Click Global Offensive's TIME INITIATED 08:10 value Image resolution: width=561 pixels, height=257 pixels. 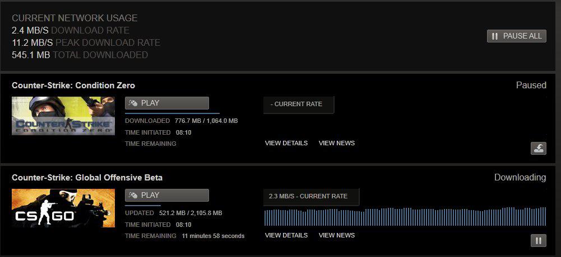(x=183, y=225)
